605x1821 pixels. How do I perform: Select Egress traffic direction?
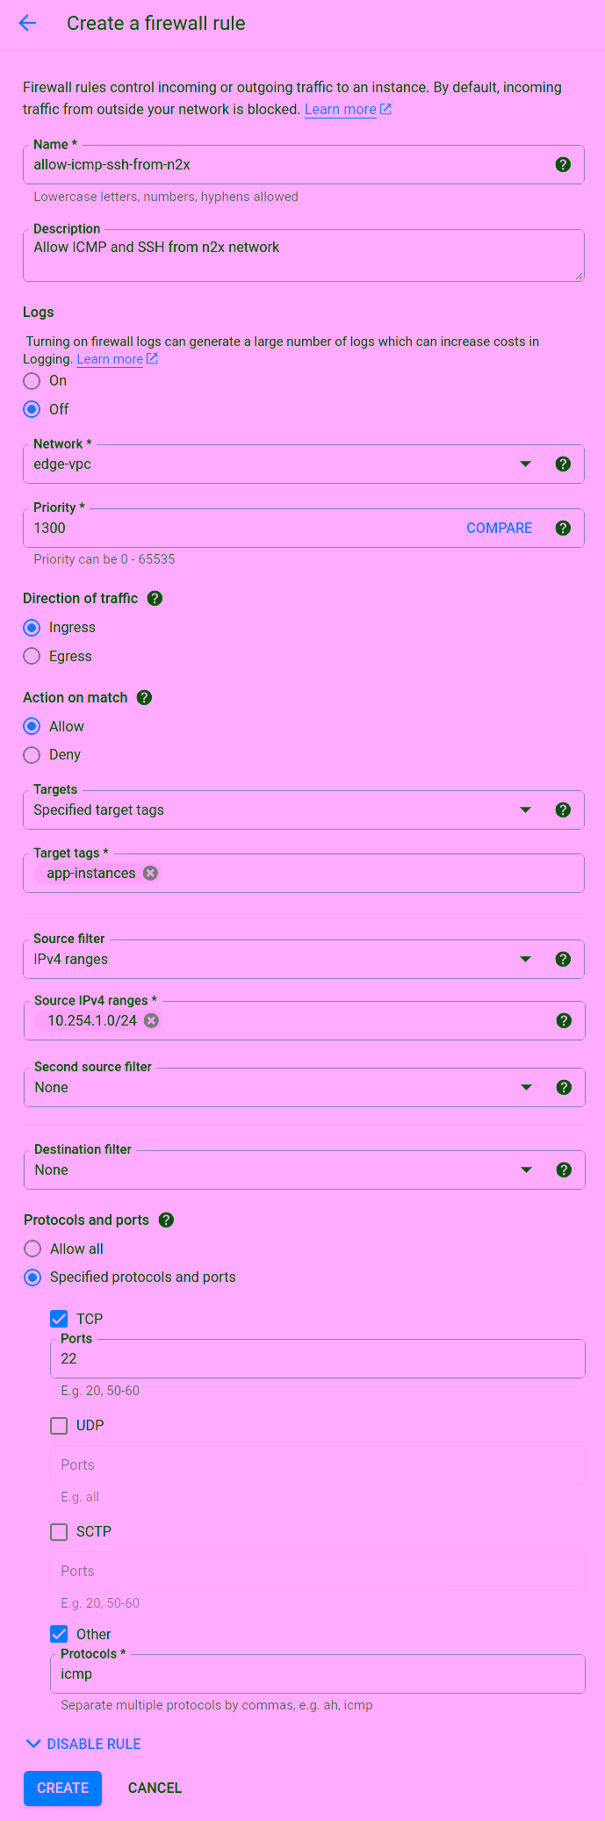point(32,657)
